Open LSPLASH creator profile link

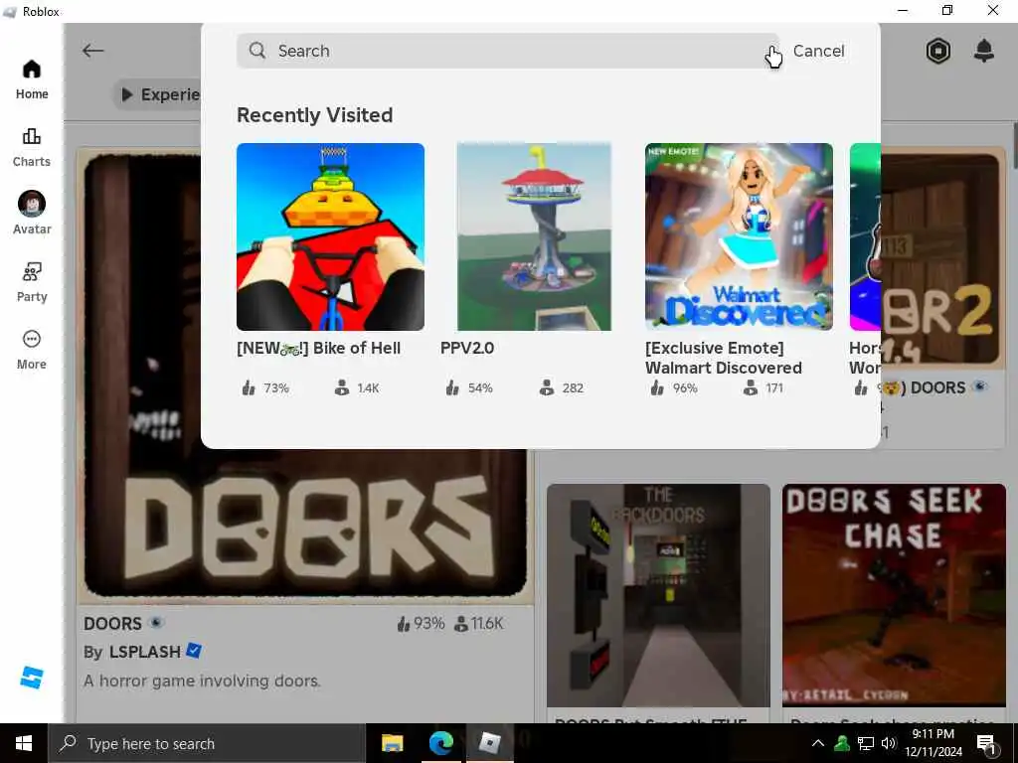click(144, 652)
